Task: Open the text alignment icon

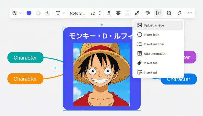Action: tap(118, 13)
